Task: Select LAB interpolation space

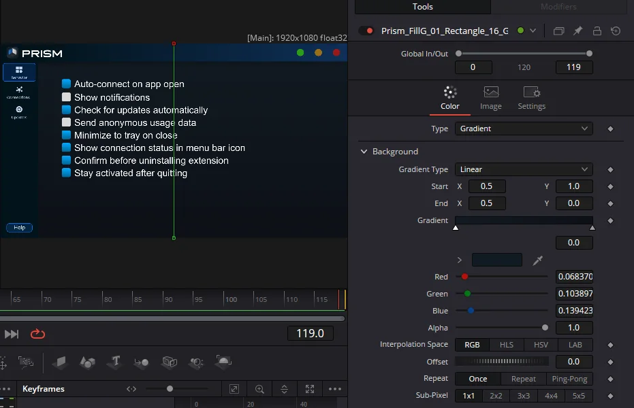Action: click(575, 345)
